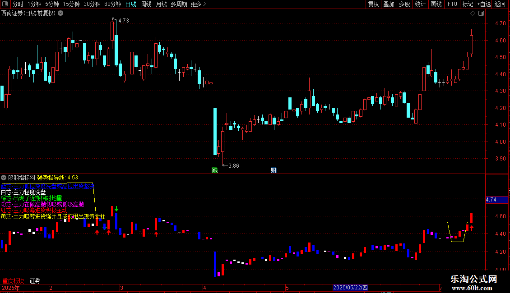Click the 重庆板块 sector link

coord(14,281)
